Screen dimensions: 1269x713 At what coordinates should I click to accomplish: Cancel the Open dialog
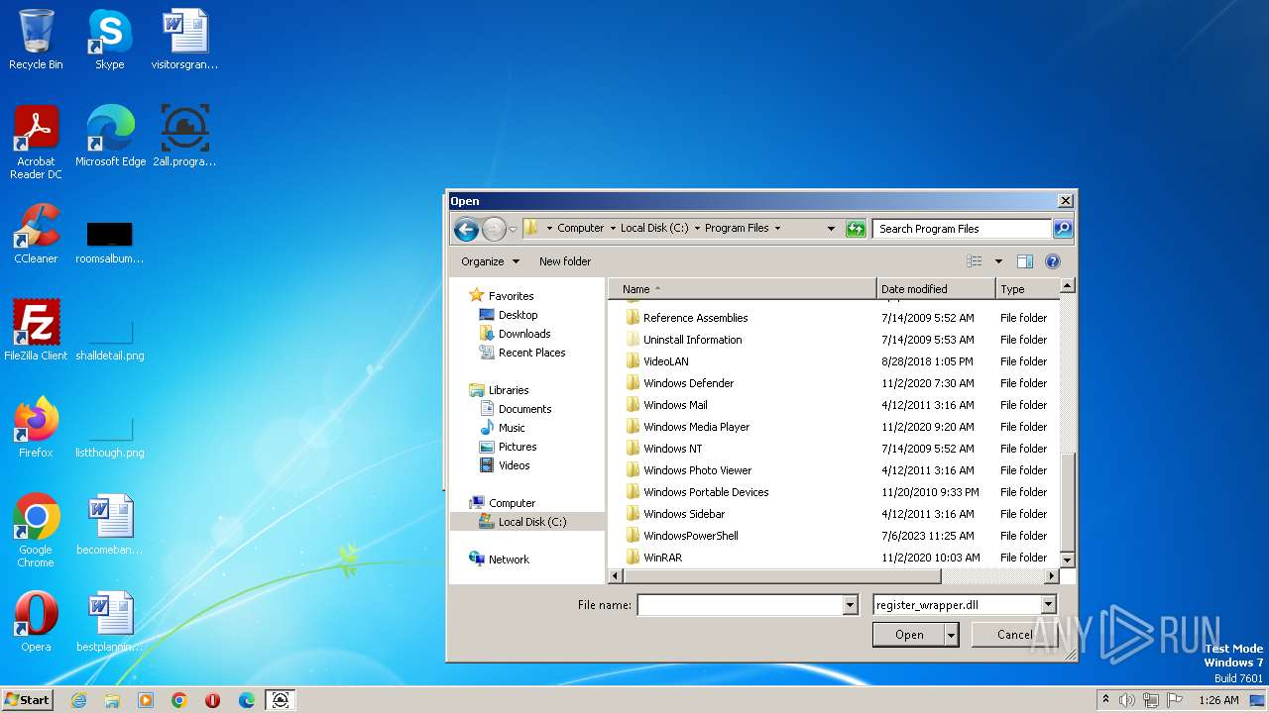[1014, 635]
